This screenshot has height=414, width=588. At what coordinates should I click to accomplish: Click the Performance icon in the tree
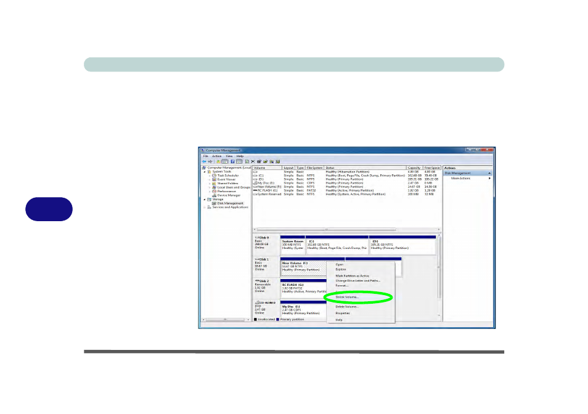click(214, 191)
